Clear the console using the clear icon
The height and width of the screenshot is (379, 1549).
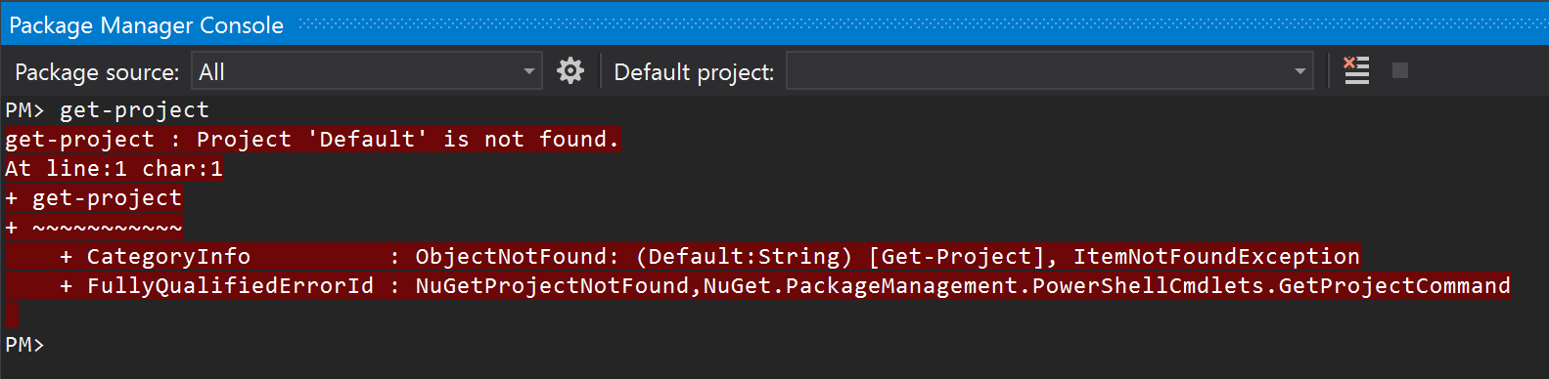pos(1356,70)
